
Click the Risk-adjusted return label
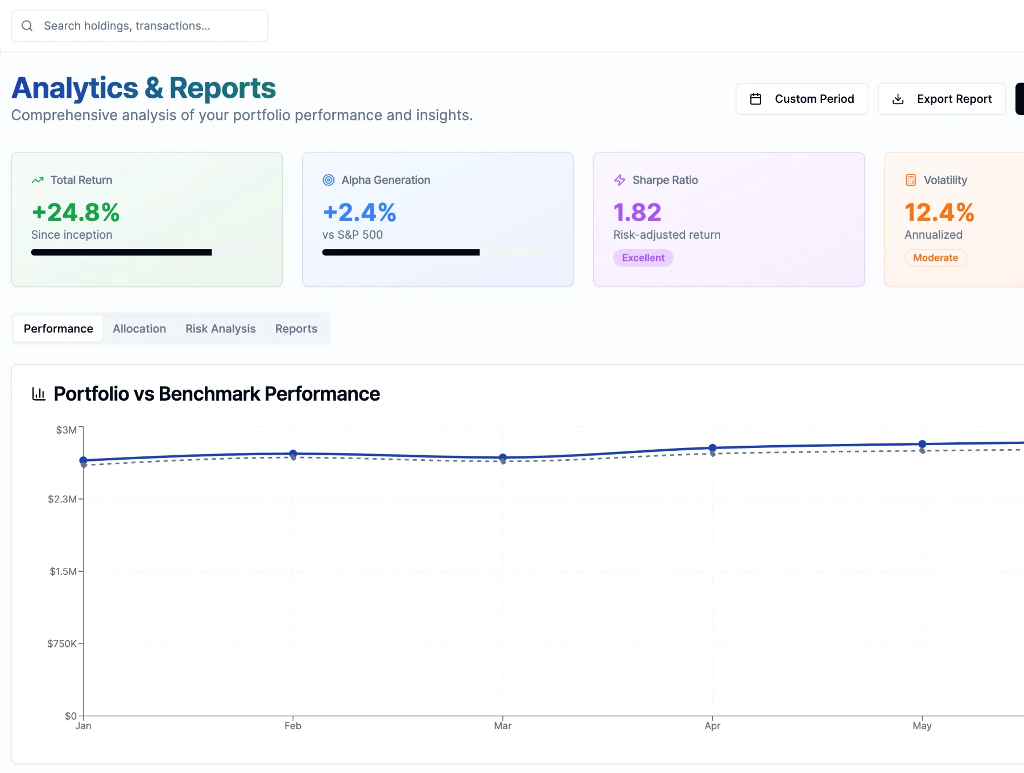[x=667, y=235]
